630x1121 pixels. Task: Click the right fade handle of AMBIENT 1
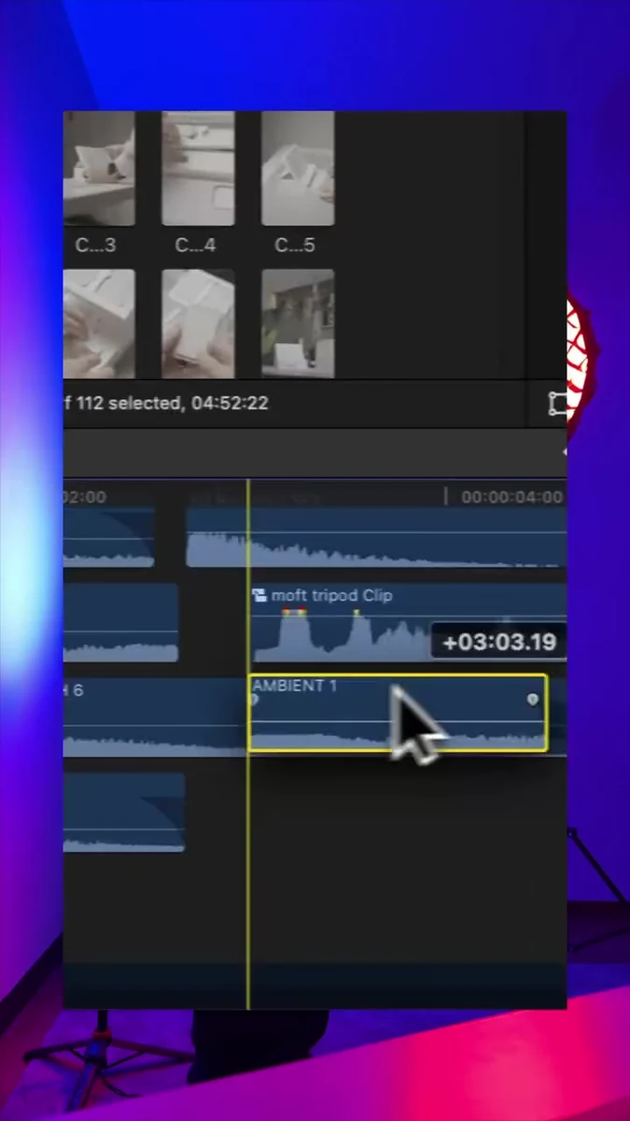pos(533,699)
